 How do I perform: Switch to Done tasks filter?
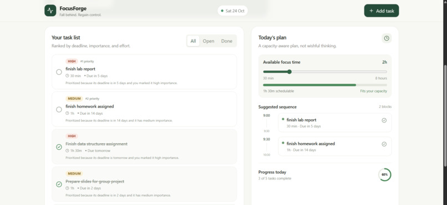pyautogui.click(x=227, y=41)
